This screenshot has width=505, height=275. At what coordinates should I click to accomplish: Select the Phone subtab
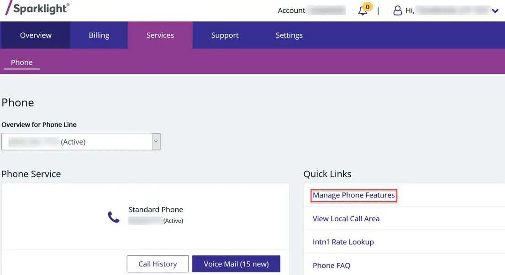(21, 62)
